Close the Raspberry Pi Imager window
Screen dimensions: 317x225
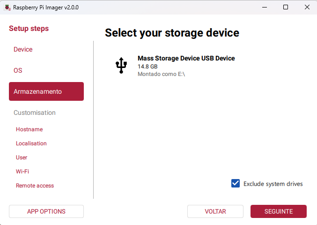307,7
